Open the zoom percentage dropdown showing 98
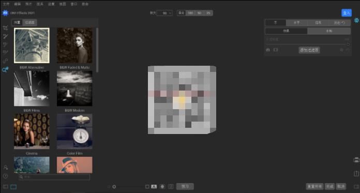 point(164,13)
